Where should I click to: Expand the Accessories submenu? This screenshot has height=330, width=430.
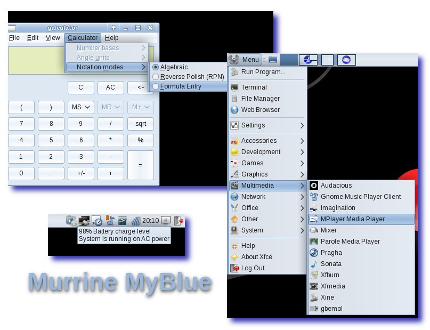(267, 141)
